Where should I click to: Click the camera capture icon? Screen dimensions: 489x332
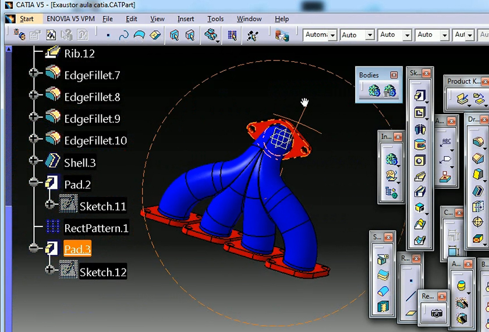pos(436,313)
